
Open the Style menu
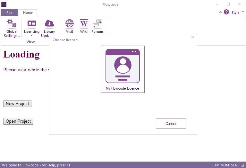tap(235, 13)
